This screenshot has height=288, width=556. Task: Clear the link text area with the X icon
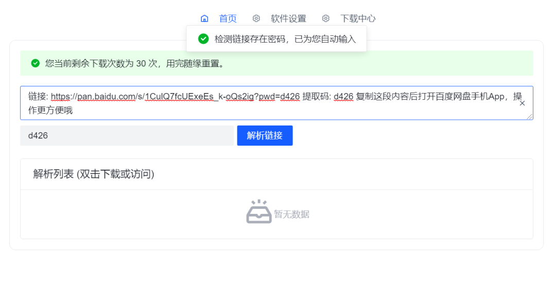tap(523, 103)
